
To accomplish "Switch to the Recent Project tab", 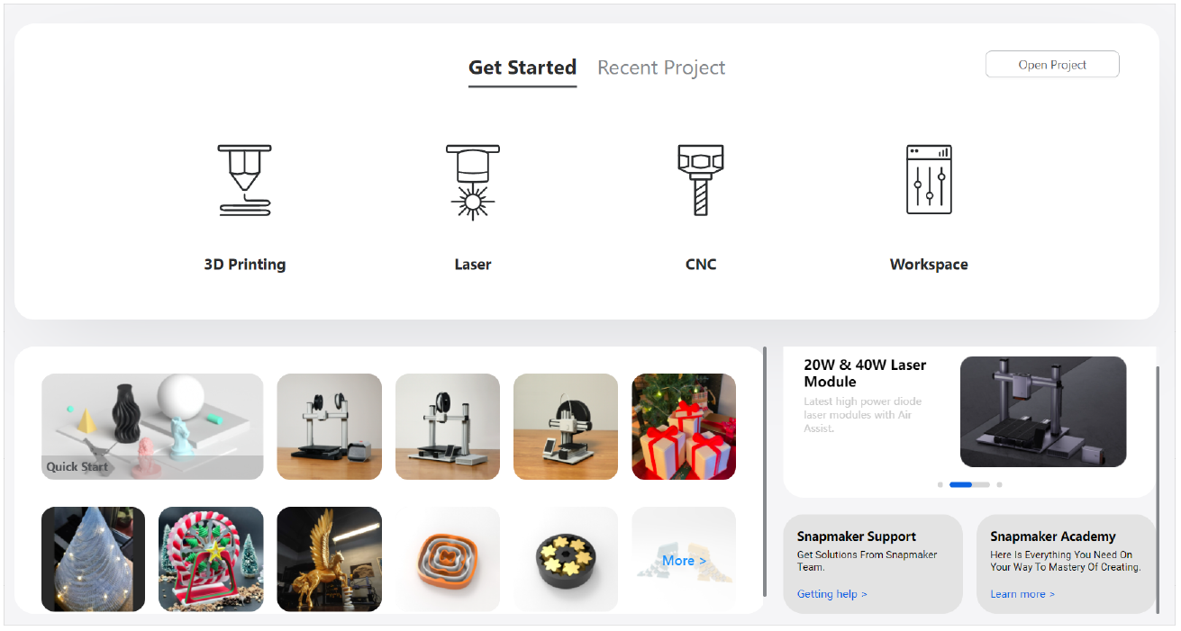I will (x=661, y=68).
